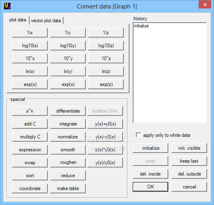
Task: Apply the 10^y conversion
Action: 68,59
